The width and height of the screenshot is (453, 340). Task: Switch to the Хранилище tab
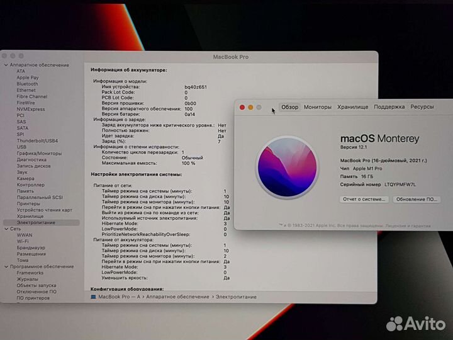[x=353, y=107]
